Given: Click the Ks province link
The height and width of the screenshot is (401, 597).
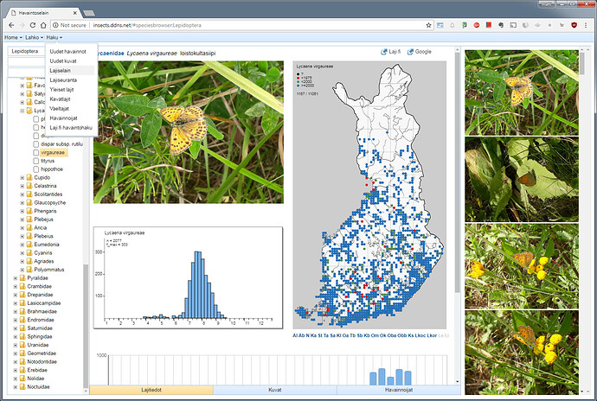Looking at the screenshot, I should point(411,335).
